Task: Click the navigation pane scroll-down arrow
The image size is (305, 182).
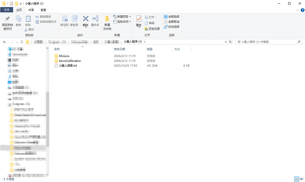Action: click(48, 175)
